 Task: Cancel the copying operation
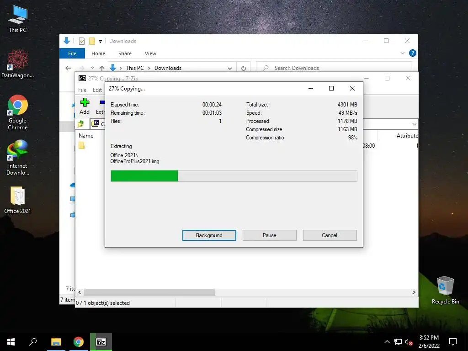pyautogui.click(x=330, y=235)
